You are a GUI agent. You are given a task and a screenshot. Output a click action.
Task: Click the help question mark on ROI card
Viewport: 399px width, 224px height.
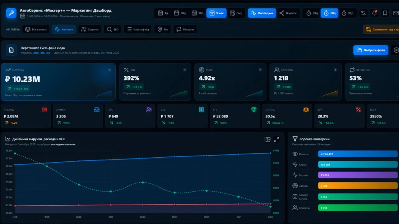[185, 70]
